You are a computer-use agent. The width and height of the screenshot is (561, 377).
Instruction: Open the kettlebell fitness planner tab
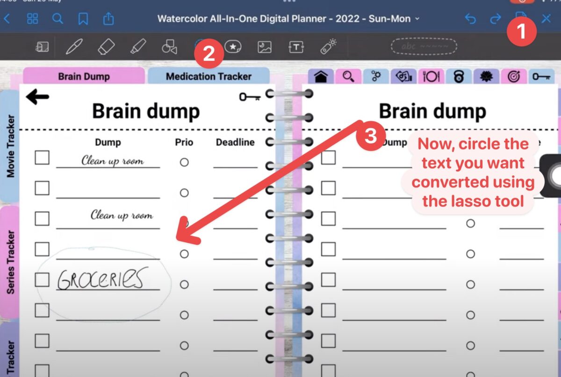pos(459,77)
